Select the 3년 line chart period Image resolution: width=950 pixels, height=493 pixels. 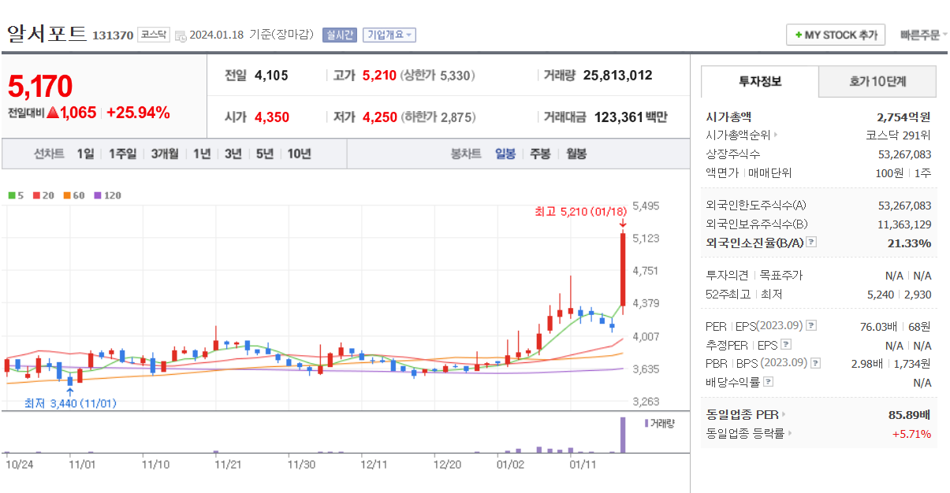tap(233, 154)
